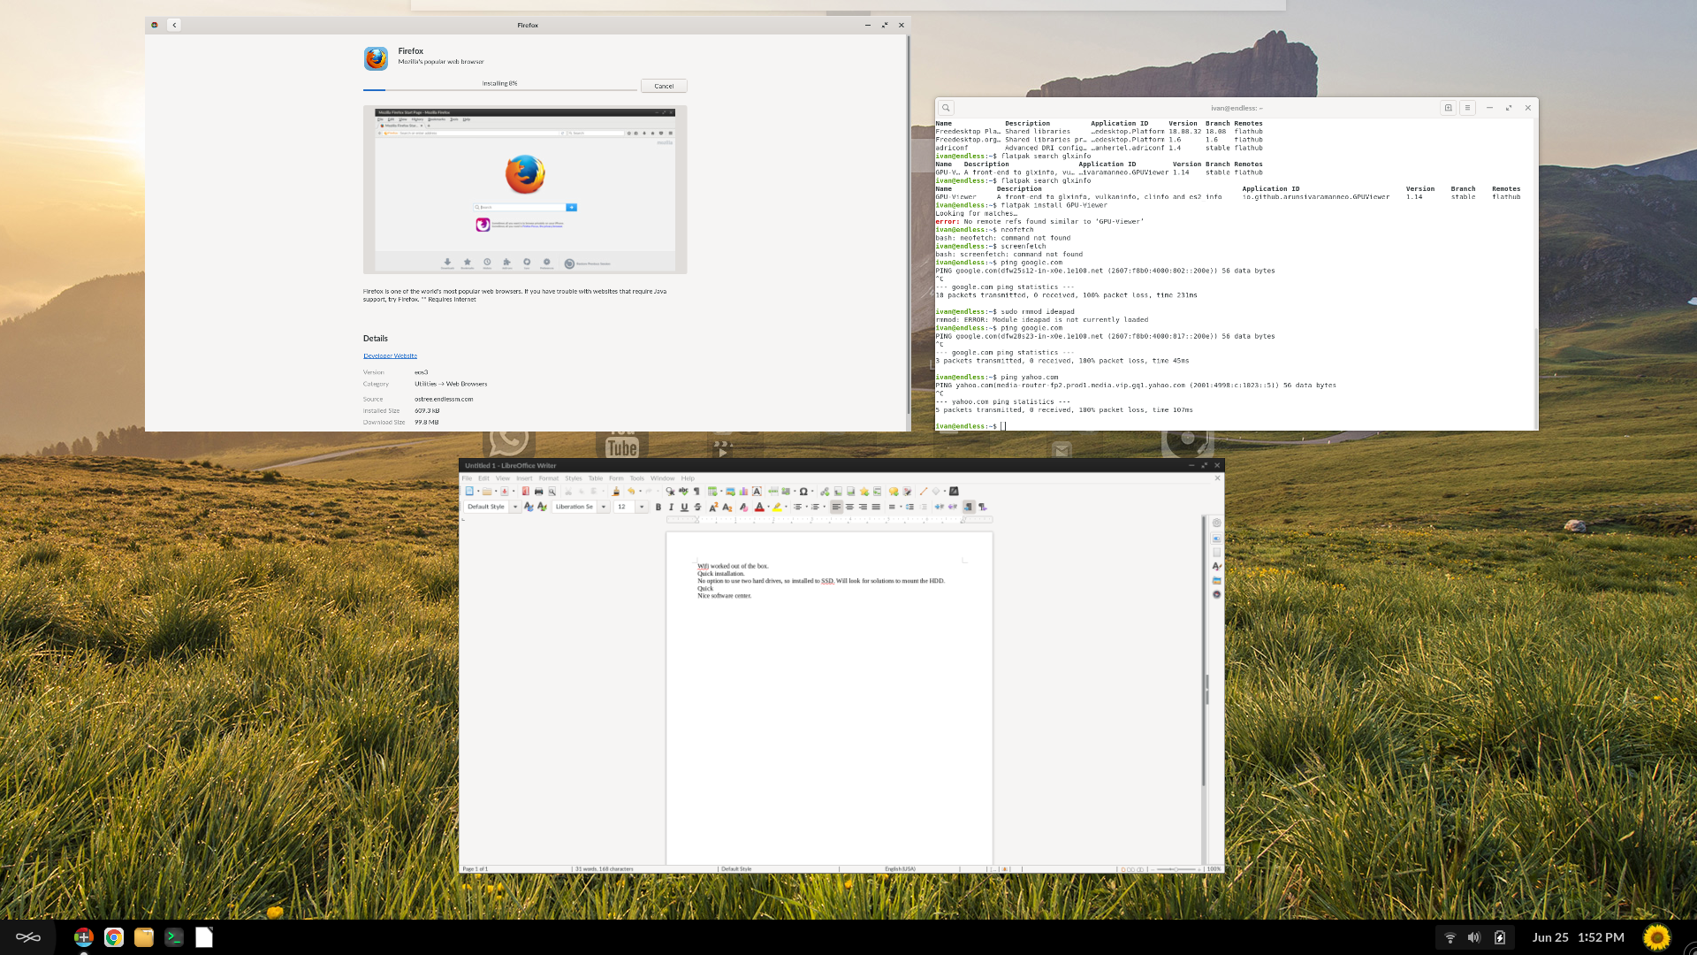Open the special character Omega icon
1697x955 pixels.
(803, 492)
